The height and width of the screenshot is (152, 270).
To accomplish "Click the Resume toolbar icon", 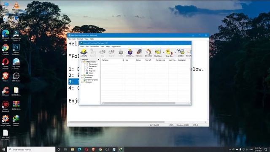I will [93, 52].
